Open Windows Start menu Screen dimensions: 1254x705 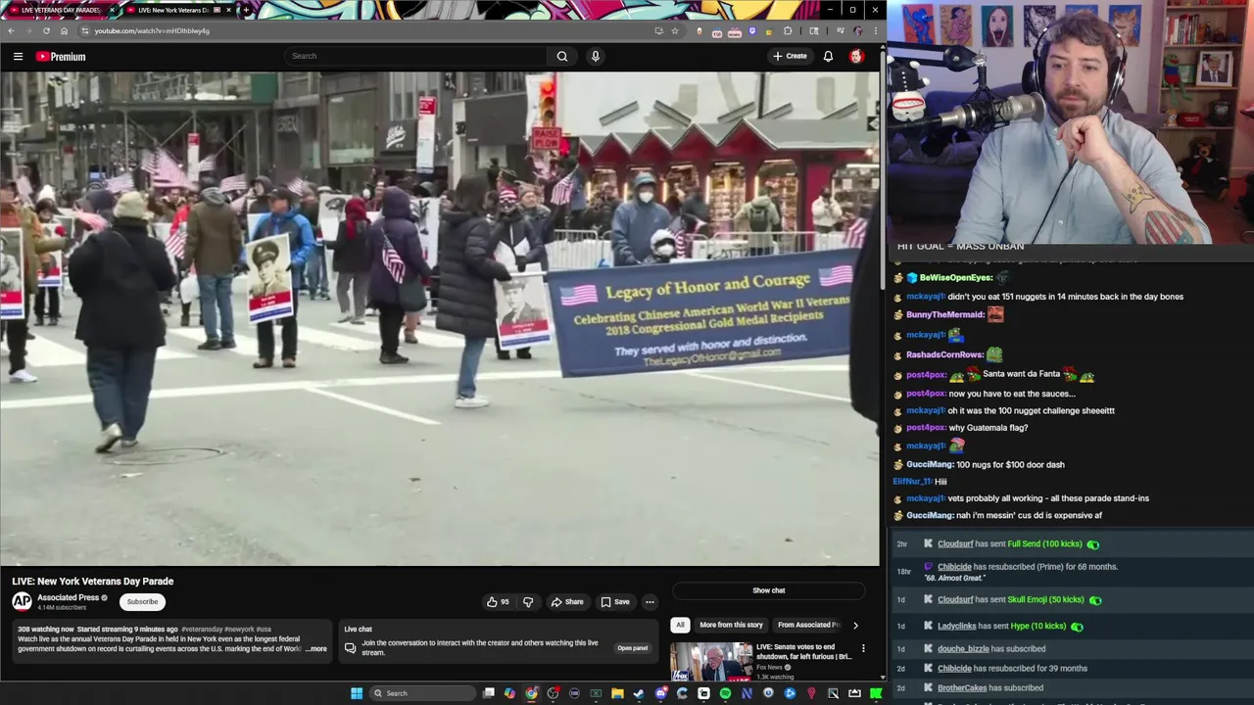[x=358, y=693]
